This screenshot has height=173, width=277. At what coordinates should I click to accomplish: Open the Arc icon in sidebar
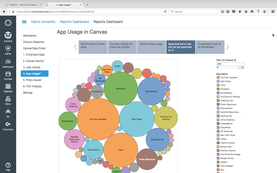point(8,111)
